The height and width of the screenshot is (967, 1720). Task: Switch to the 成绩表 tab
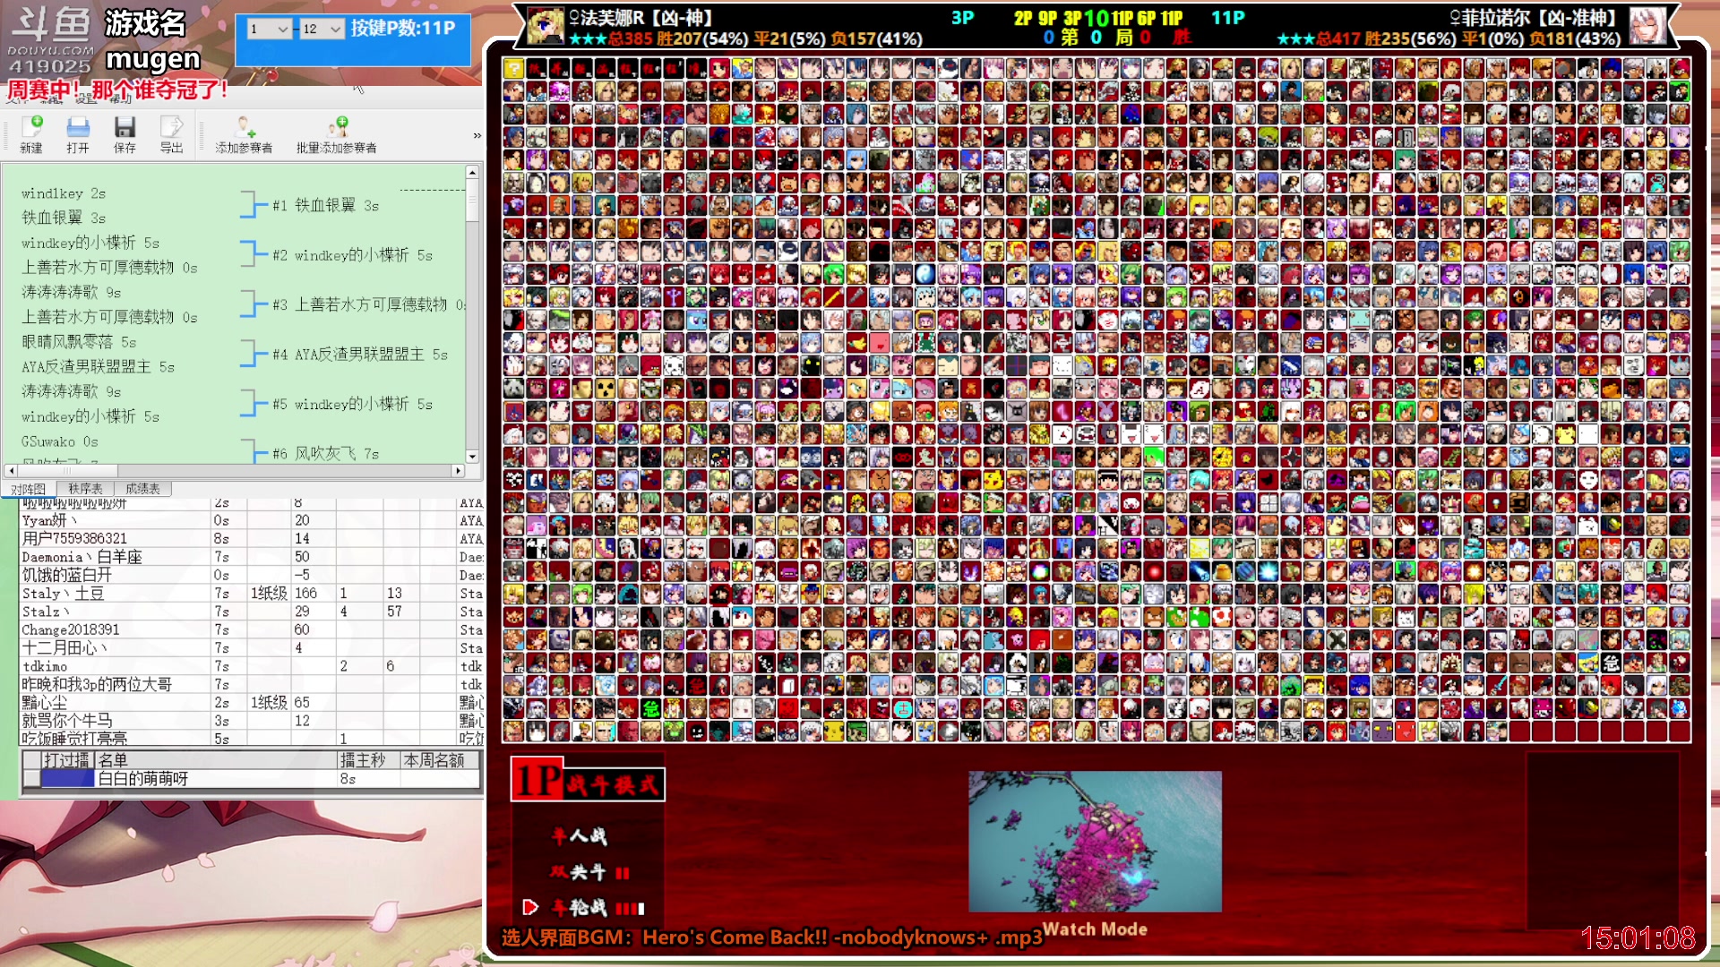142,489
